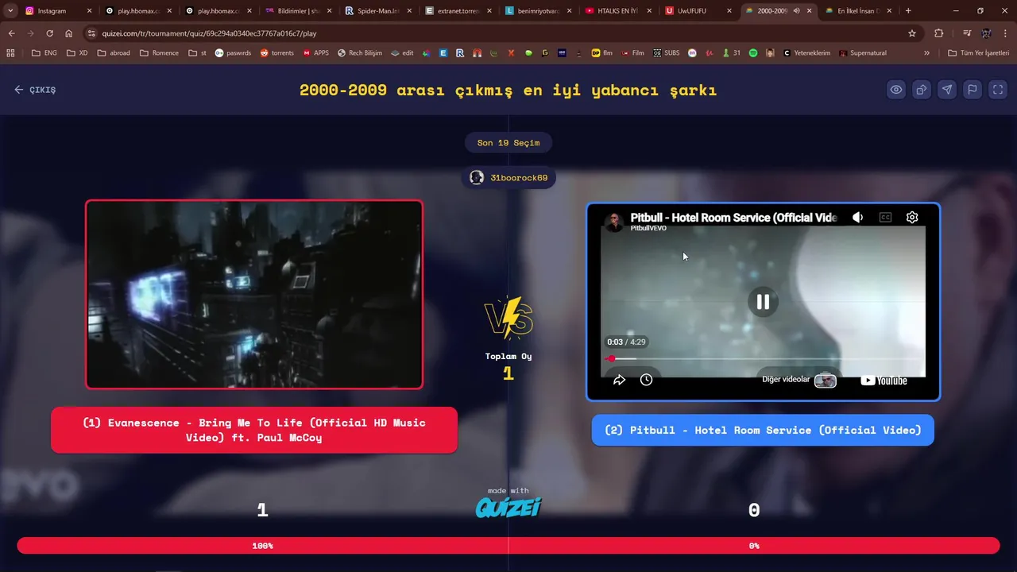Open YouTube player settings gear
This screenshot has width=1017, height=572.
click(x=912, y=218)
